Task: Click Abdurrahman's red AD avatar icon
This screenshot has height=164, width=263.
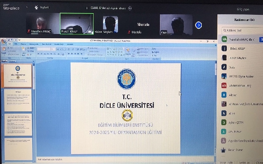Action: [224, 85]
